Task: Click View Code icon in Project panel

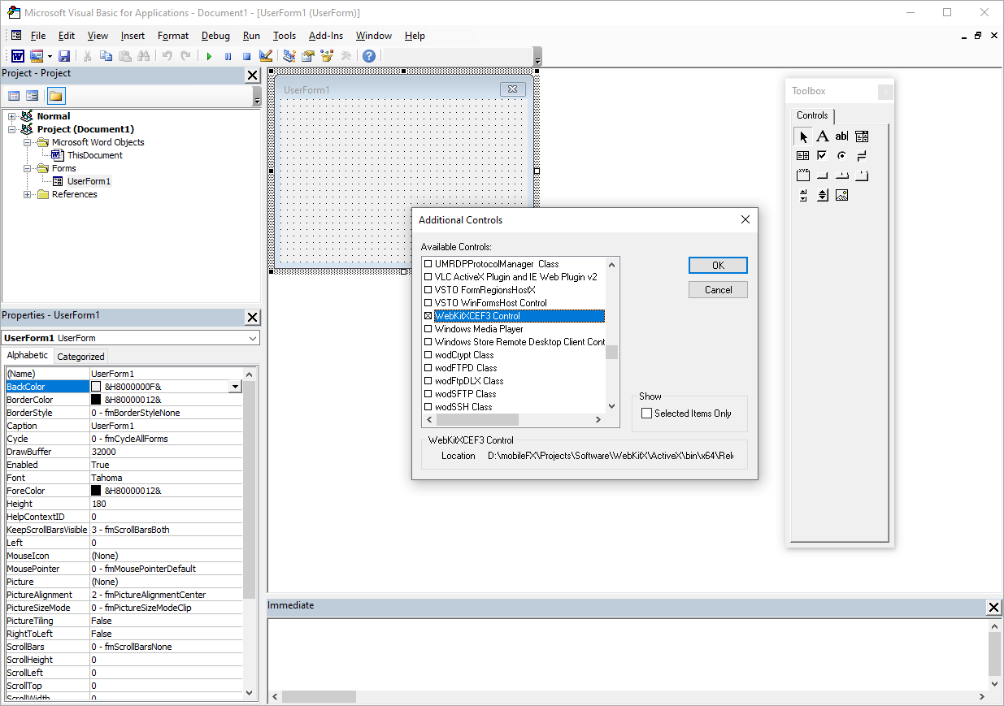Action: pyautogui.click(x=14, y=96)
